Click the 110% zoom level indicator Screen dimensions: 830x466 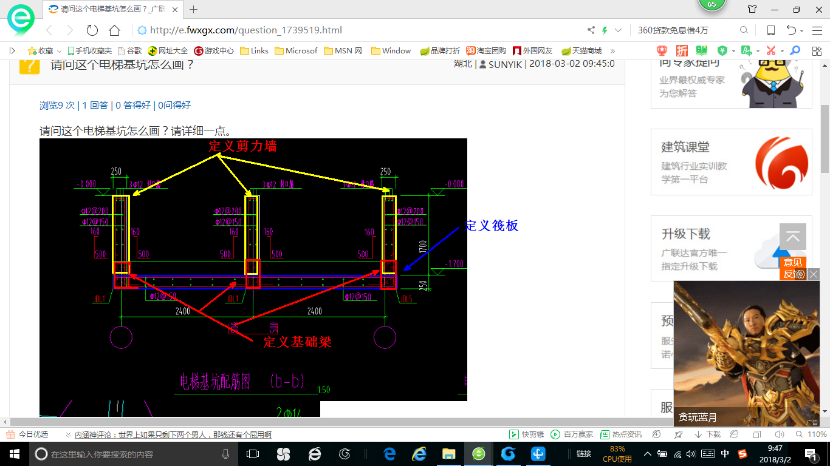click(812, 434)
